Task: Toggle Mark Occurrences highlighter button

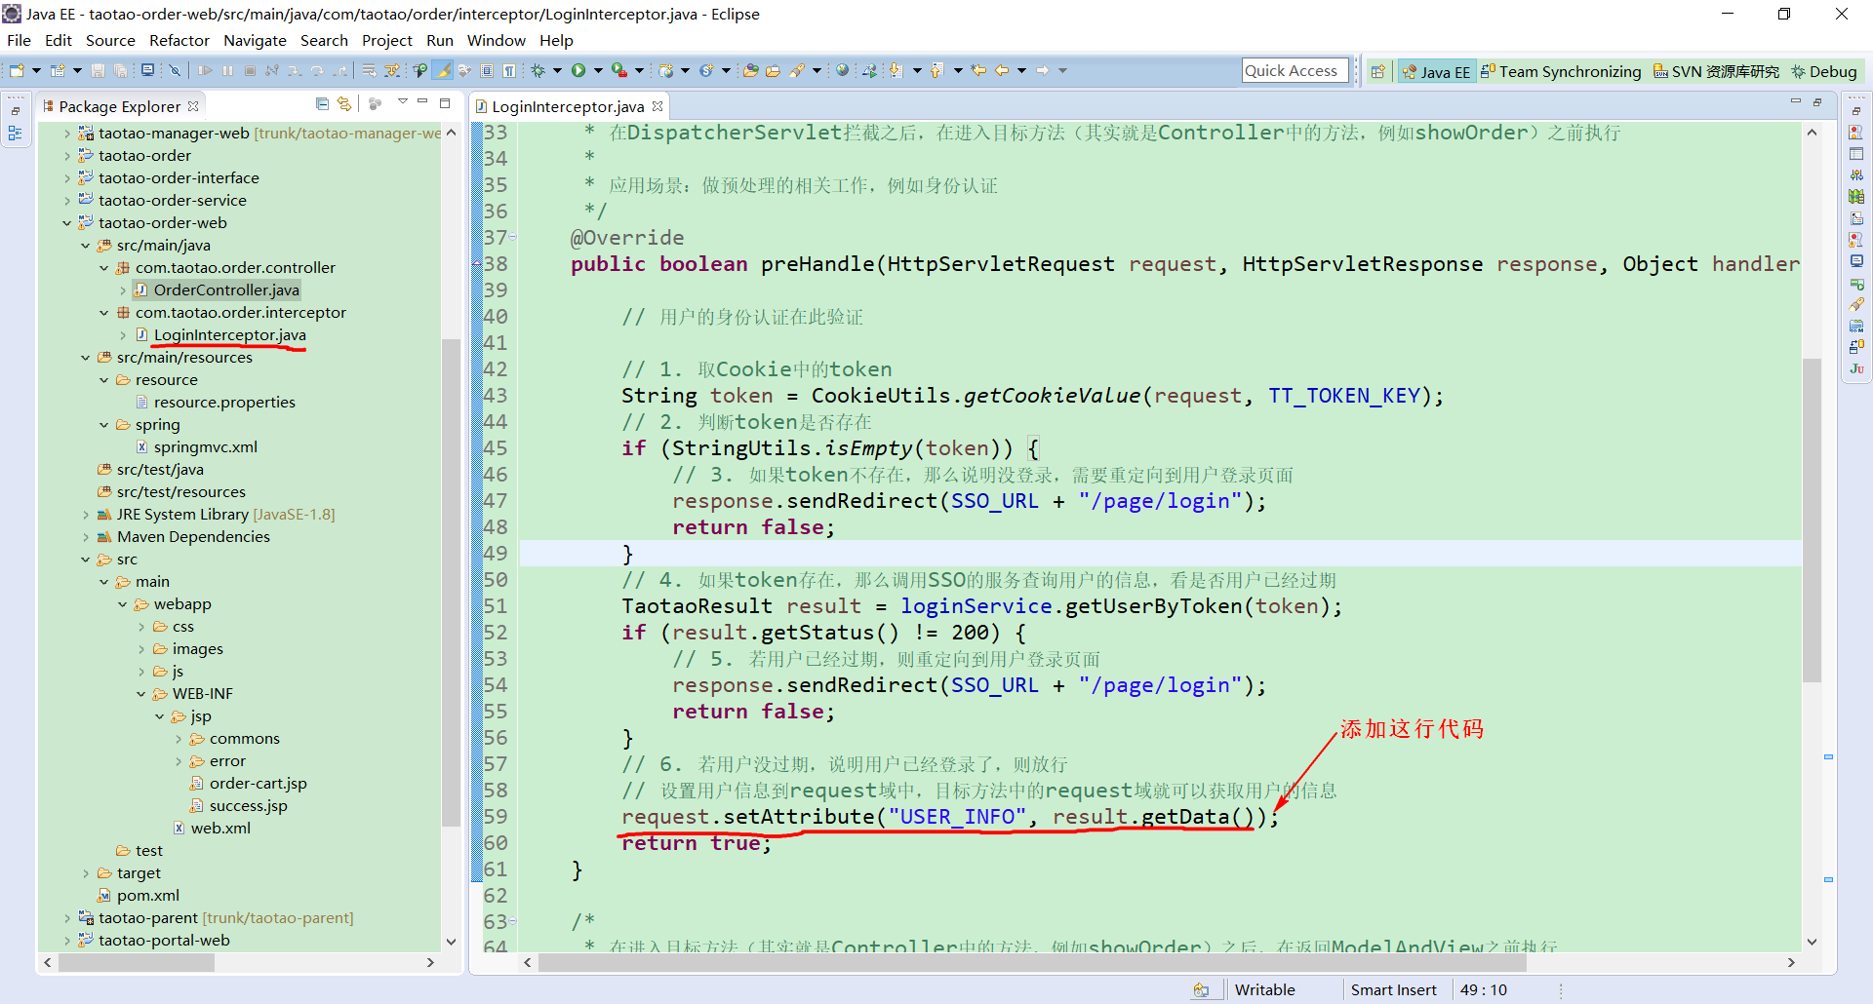Action: coord(443,70)
